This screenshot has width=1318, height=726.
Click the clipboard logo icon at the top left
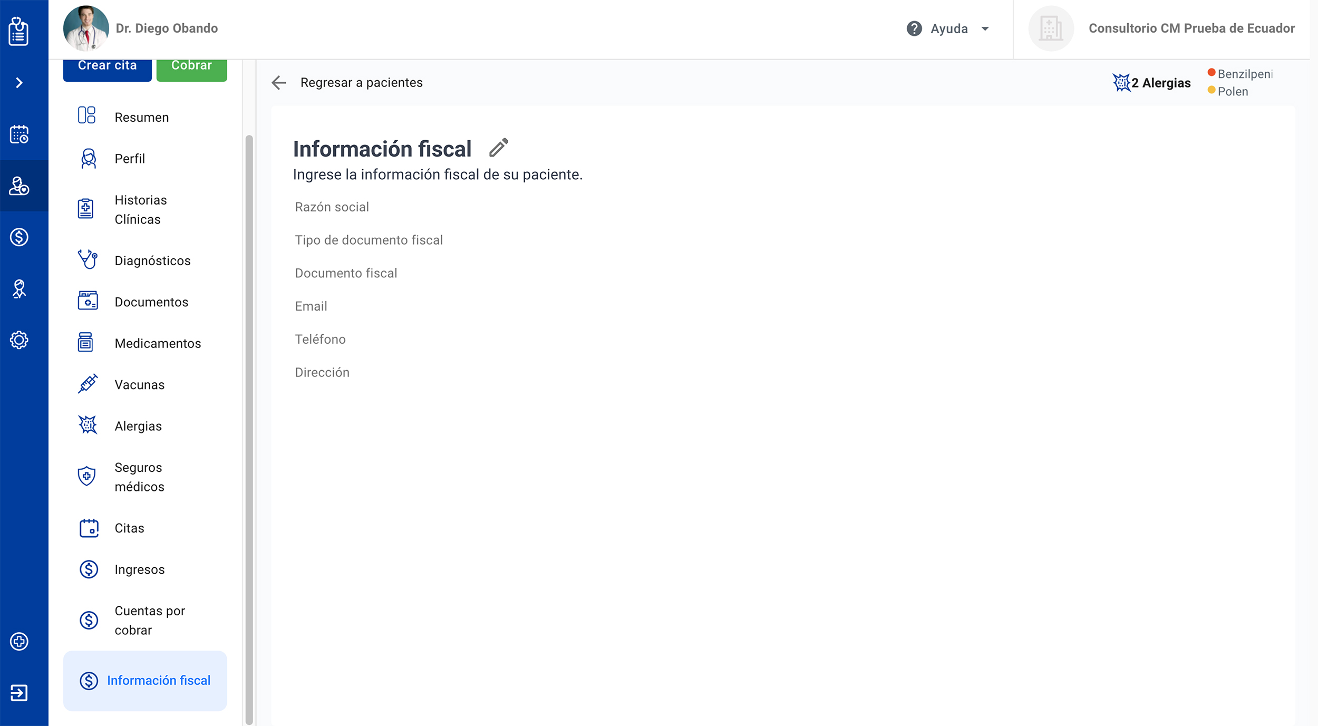pos(19,31)
